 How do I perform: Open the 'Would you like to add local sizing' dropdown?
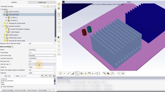[x=42, y=43]
